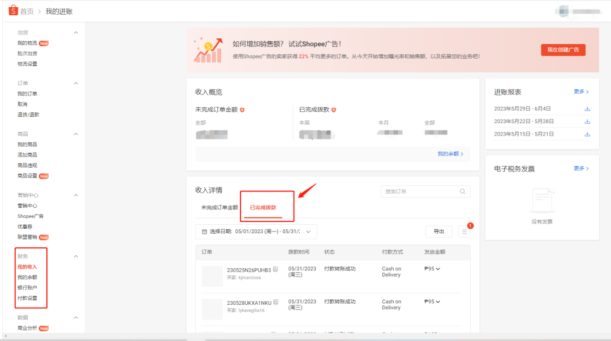
Task: Click the 导出 export button
Action: pos(438,231)
